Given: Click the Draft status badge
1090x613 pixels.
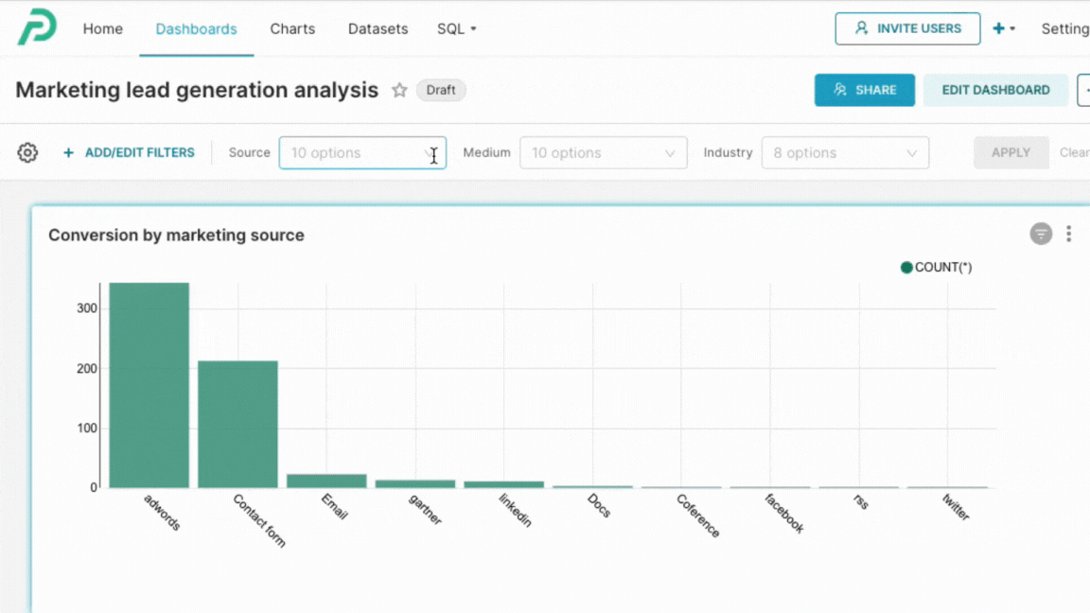Looking at the screenshot, I should click(441, 91).
